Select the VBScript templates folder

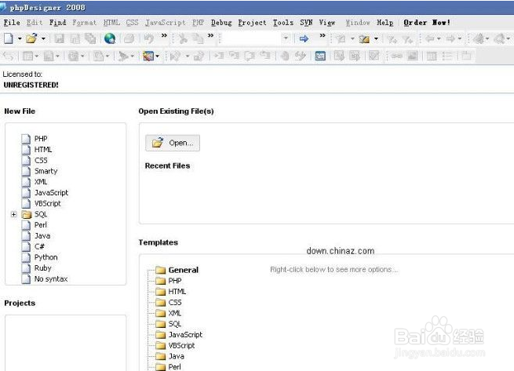click(x=181, y=346)
